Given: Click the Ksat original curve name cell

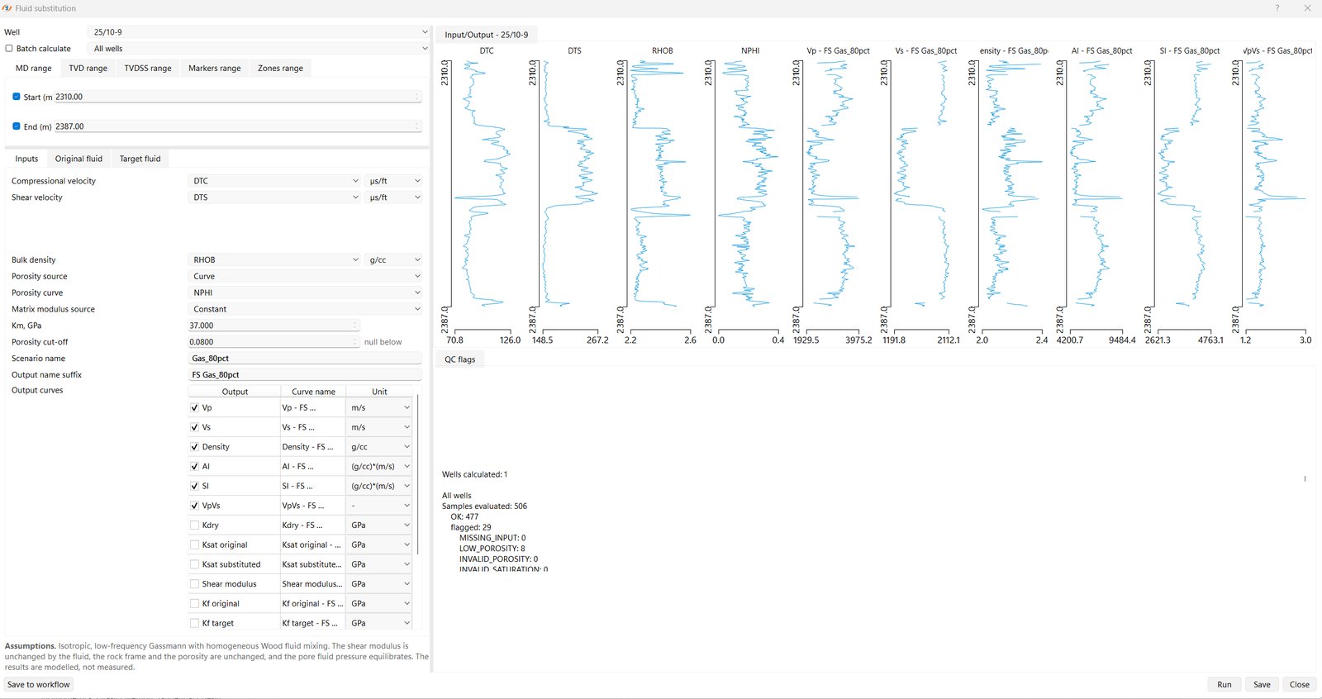Looking at the screenshot, I should [x=312, y=545].
